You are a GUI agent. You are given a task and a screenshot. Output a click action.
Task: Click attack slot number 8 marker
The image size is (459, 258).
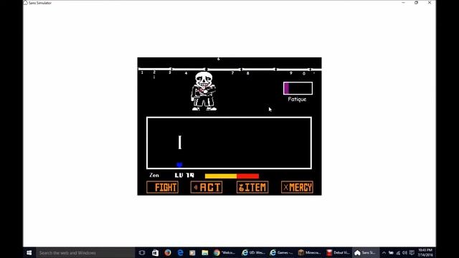(247, 73)
